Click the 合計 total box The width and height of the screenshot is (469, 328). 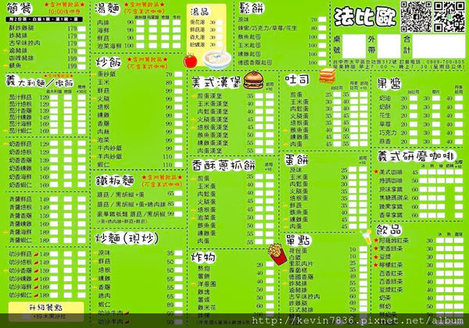click(x=439, y=46)
